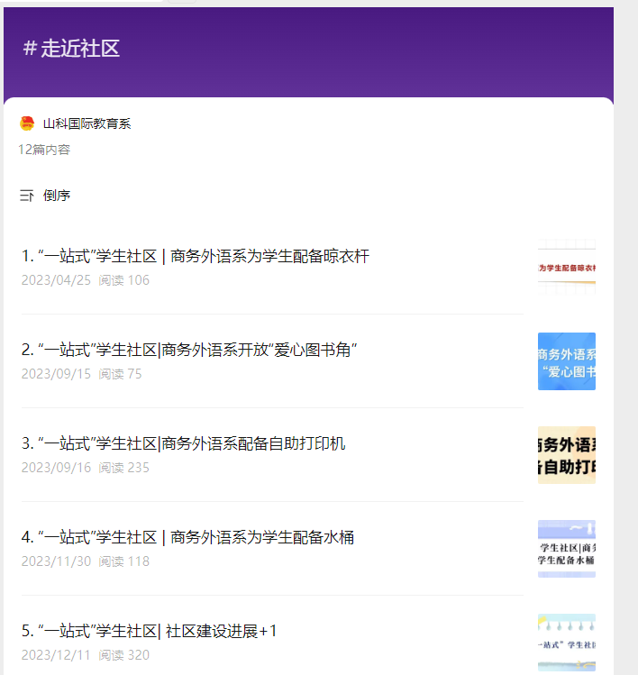The width and height of the screenshot is (638, 675).
Task: Click the 水桶 article thumbnail image
Action: 566,549
